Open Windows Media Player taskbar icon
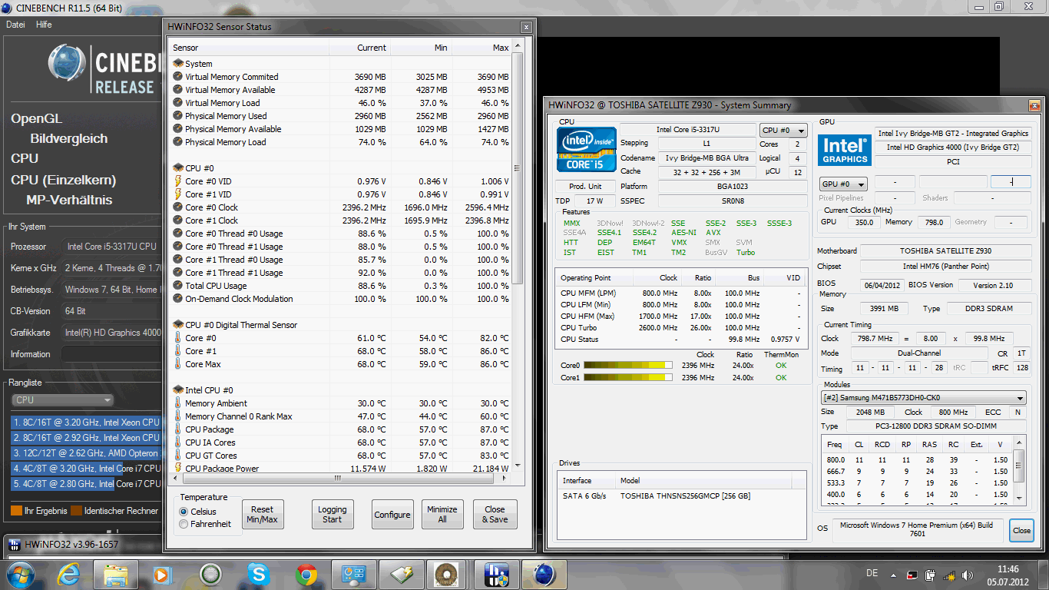 pos(163,574)
